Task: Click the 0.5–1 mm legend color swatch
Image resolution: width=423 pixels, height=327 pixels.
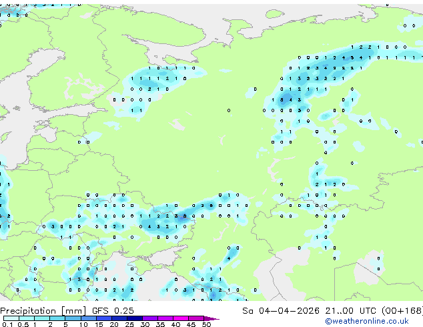Action: [x=27, y=318]
